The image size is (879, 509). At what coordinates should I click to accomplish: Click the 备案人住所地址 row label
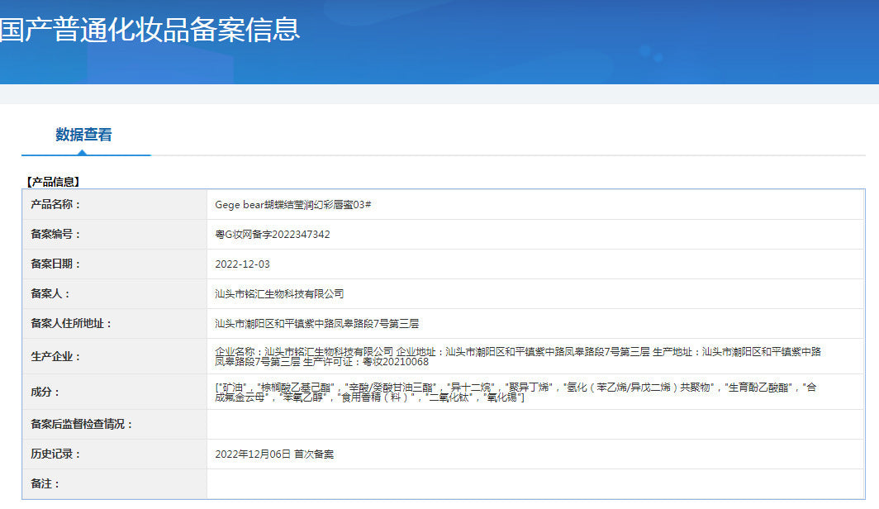(70, 323)
